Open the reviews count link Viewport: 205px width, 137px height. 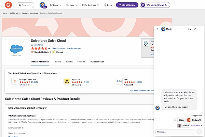(58, 48)
